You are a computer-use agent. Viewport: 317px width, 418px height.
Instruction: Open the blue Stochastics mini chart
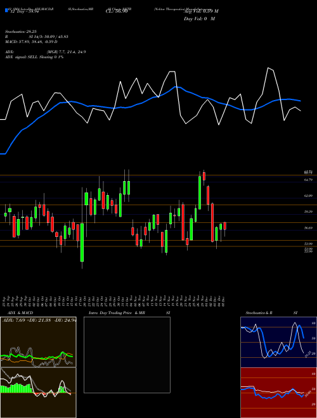(278, 342)
